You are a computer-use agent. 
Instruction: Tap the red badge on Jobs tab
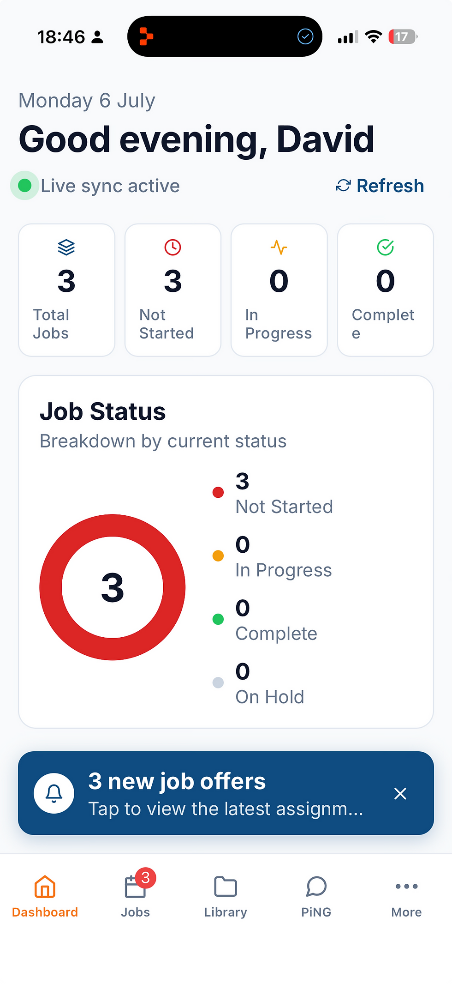coord(145,878)
